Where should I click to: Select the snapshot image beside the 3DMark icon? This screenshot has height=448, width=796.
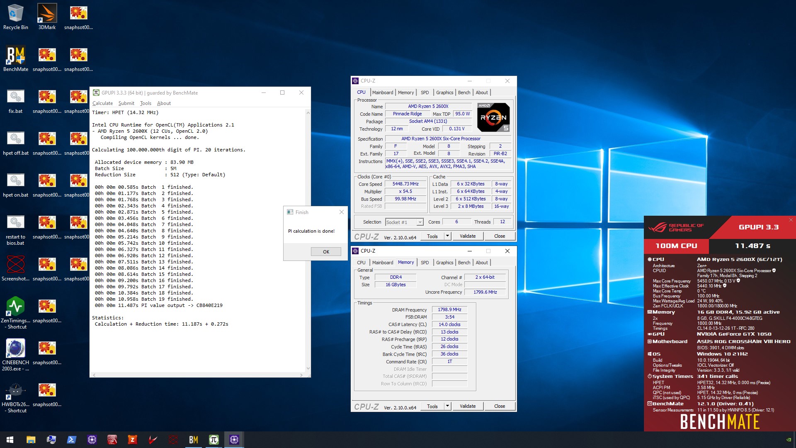[x=78, y=17]
